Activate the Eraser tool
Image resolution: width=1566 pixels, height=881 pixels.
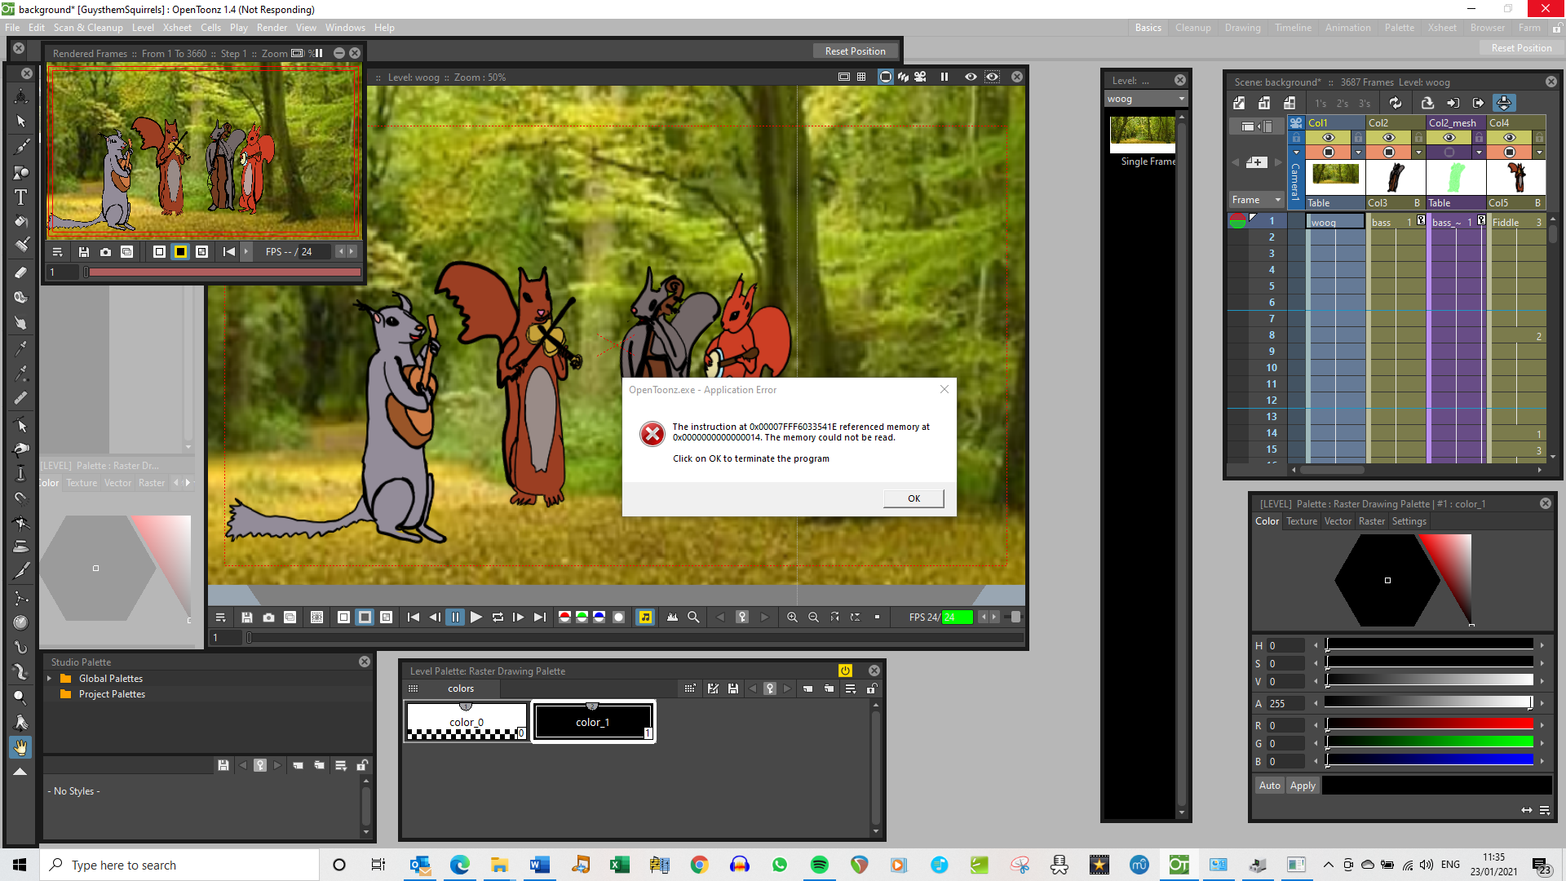[x=21, y=273]
